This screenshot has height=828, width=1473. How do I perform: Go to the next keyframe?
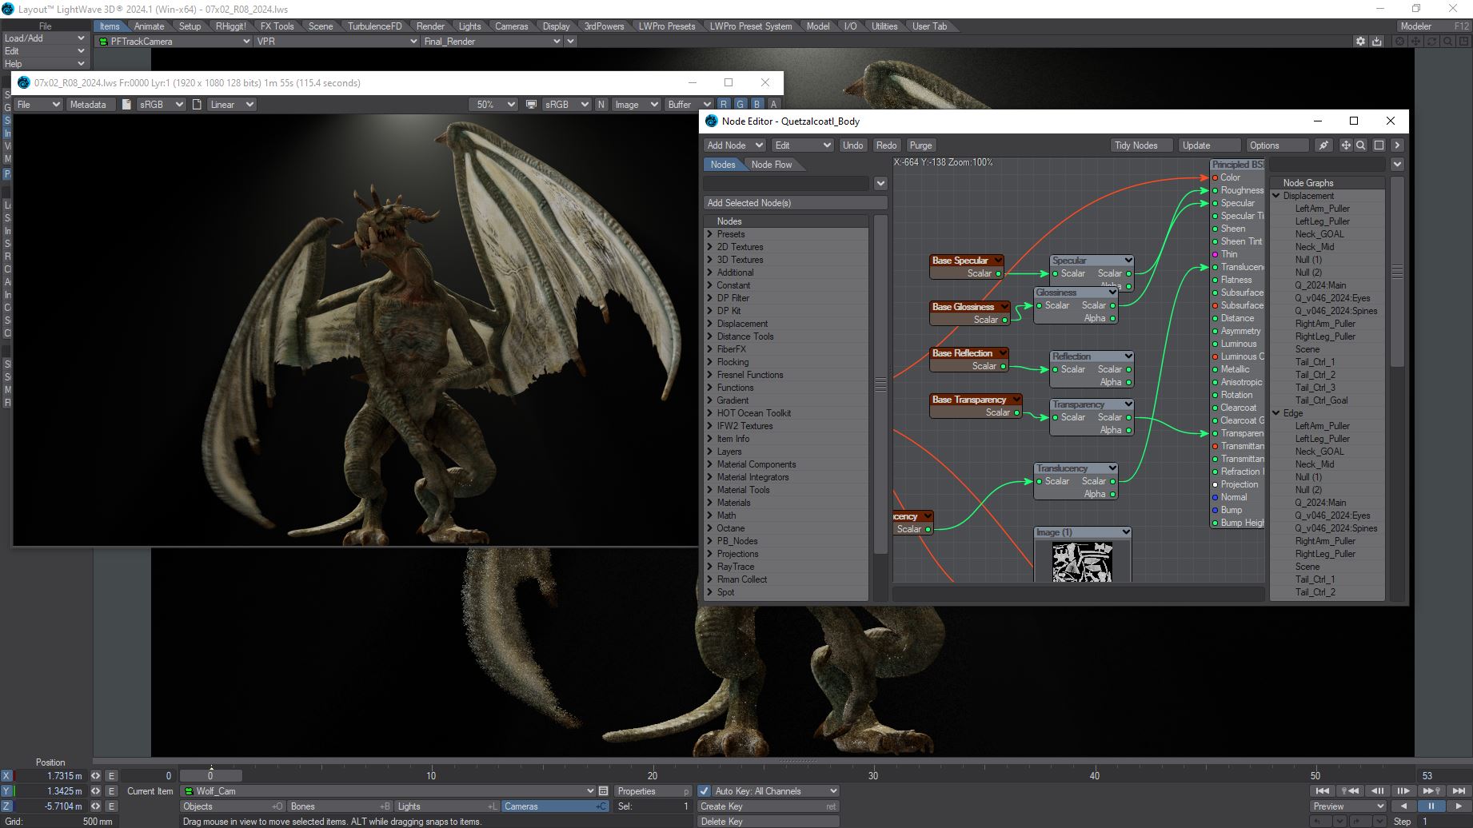[1431, 791]
